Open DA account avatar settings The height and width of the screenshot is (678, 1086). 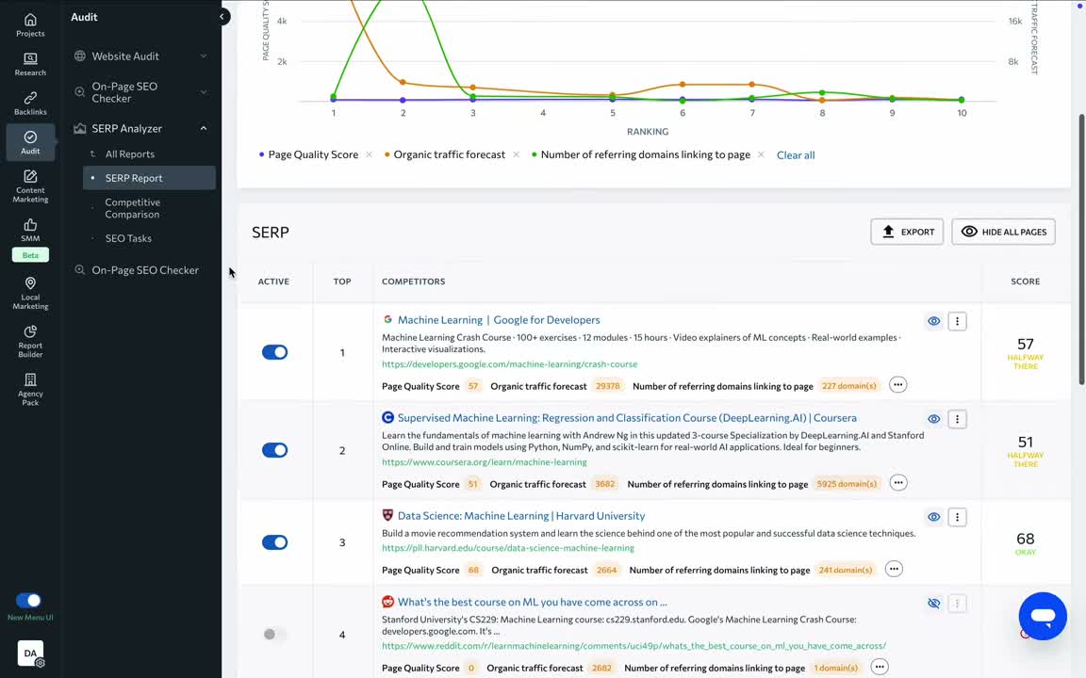click(30, 654)
